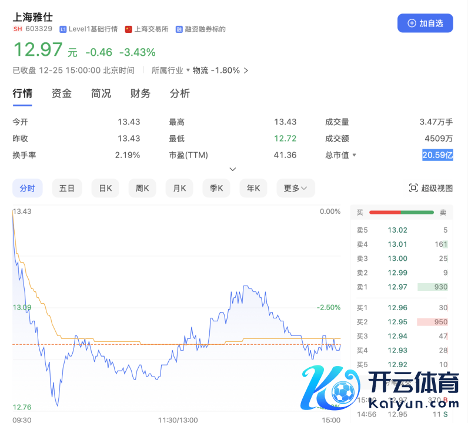
Task: Select the 物流 industry link
Action: (200, 70)
